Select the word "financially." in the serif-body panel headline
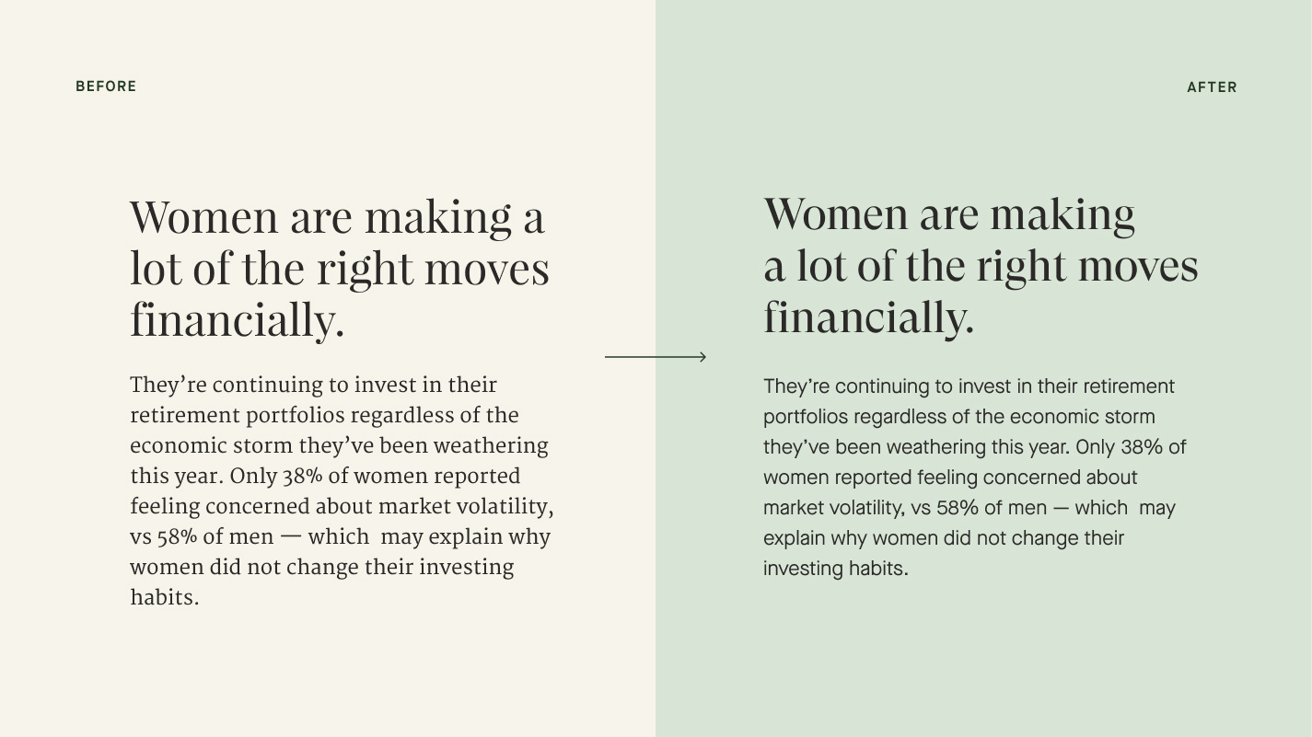Viewport: 1312px width, 737px height. (237, 321)
